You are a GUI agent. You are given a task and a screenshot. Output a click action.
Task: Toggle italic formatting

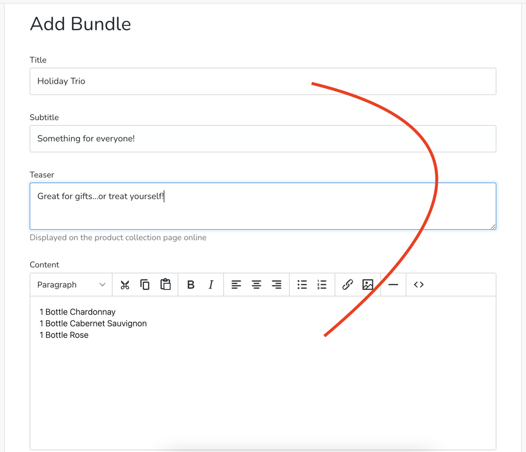coord(211,284)
